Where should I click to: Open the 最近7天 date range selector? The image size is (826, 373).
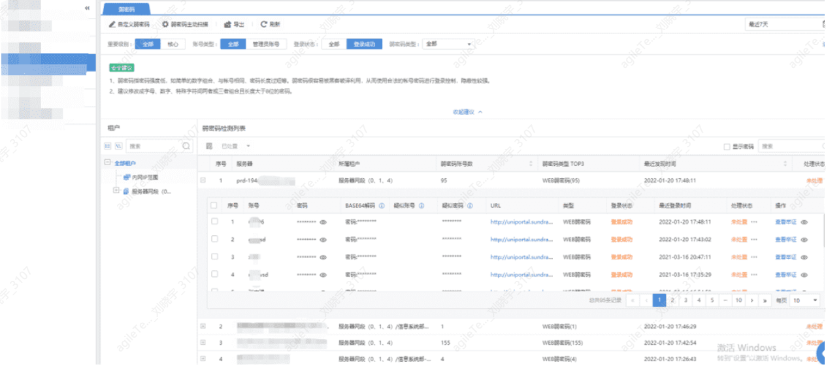click(x=784, y=24)
